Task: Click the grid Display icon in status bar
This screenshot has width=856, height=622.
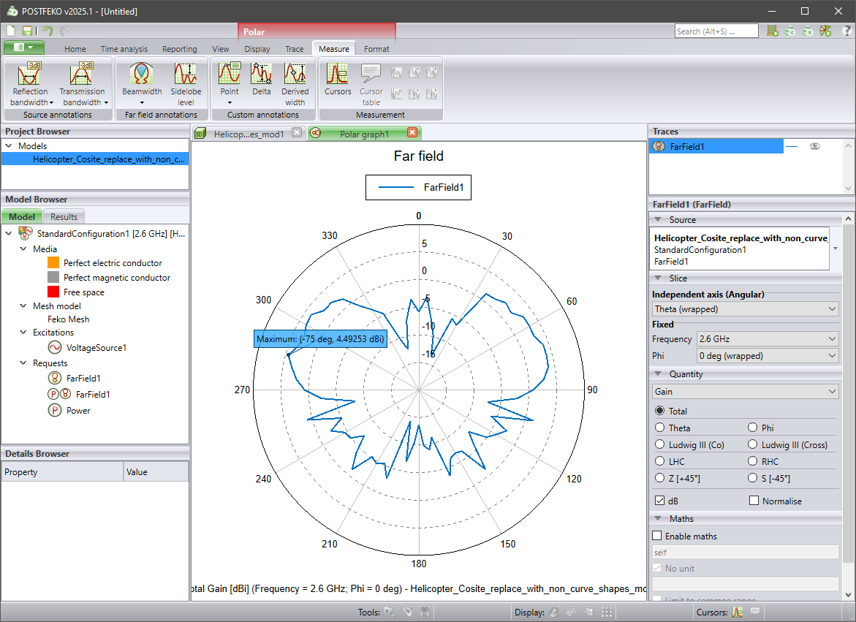Action: tap(607, 612)
